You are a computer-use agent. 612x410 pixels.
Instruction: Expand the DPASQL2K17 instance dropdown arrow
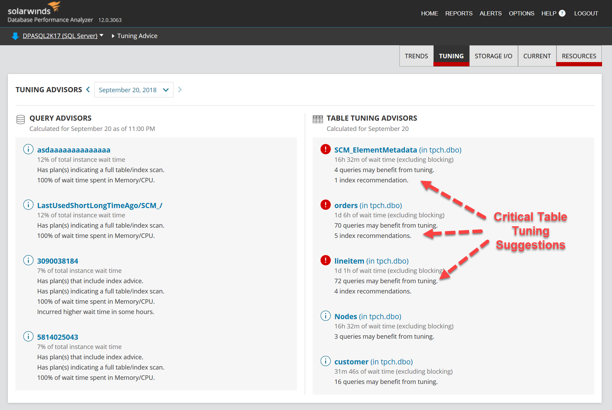[101, 35]
